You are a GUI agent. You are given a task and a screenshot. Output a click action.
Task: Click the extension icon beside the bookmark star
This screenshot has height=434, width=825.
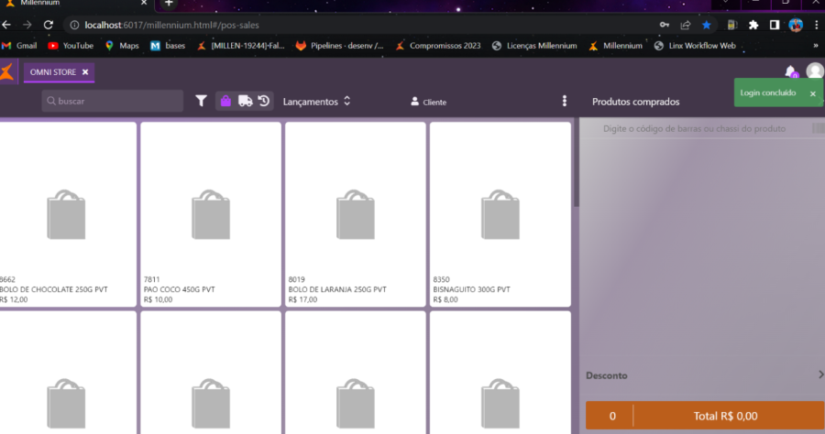click(x=731, y=25)
